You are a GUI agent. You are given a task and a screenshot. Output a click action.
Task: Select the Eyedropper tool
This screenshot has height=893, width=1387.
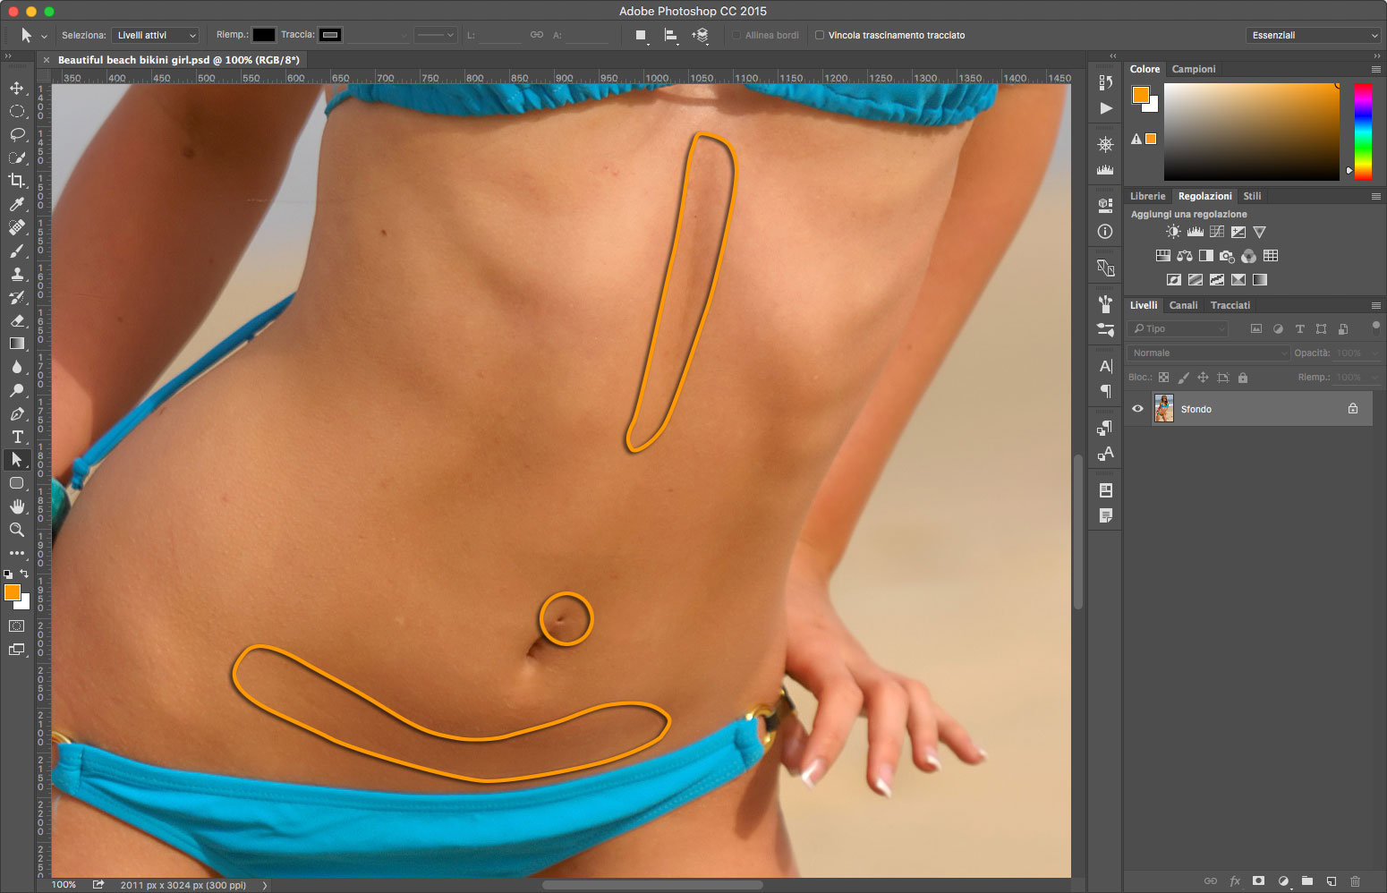click(x=16, y=204)
